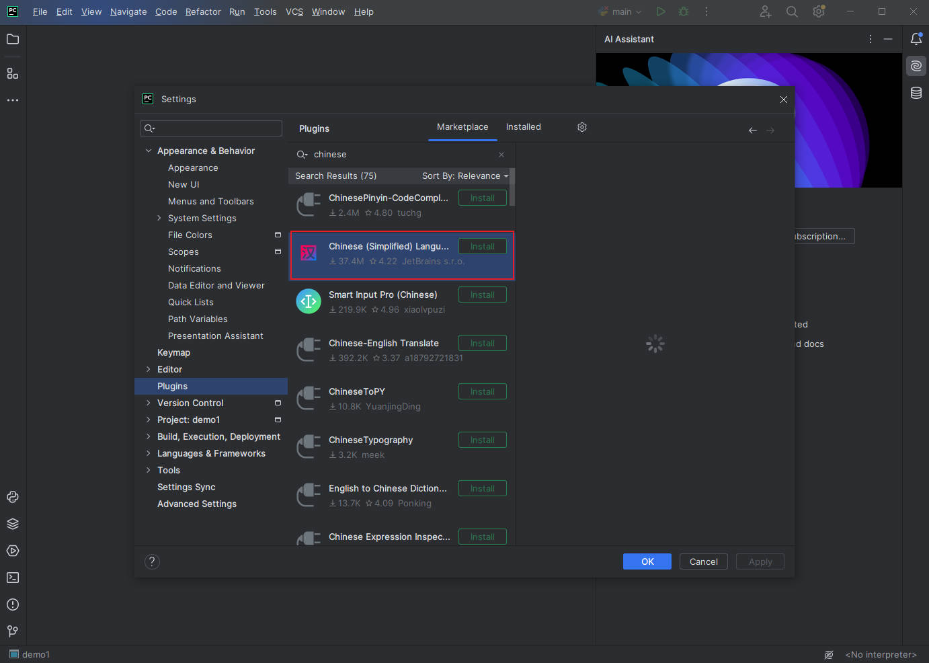Click the AI Assistant spiral icon
Viewport: 929px width, 663px height.
916,66
